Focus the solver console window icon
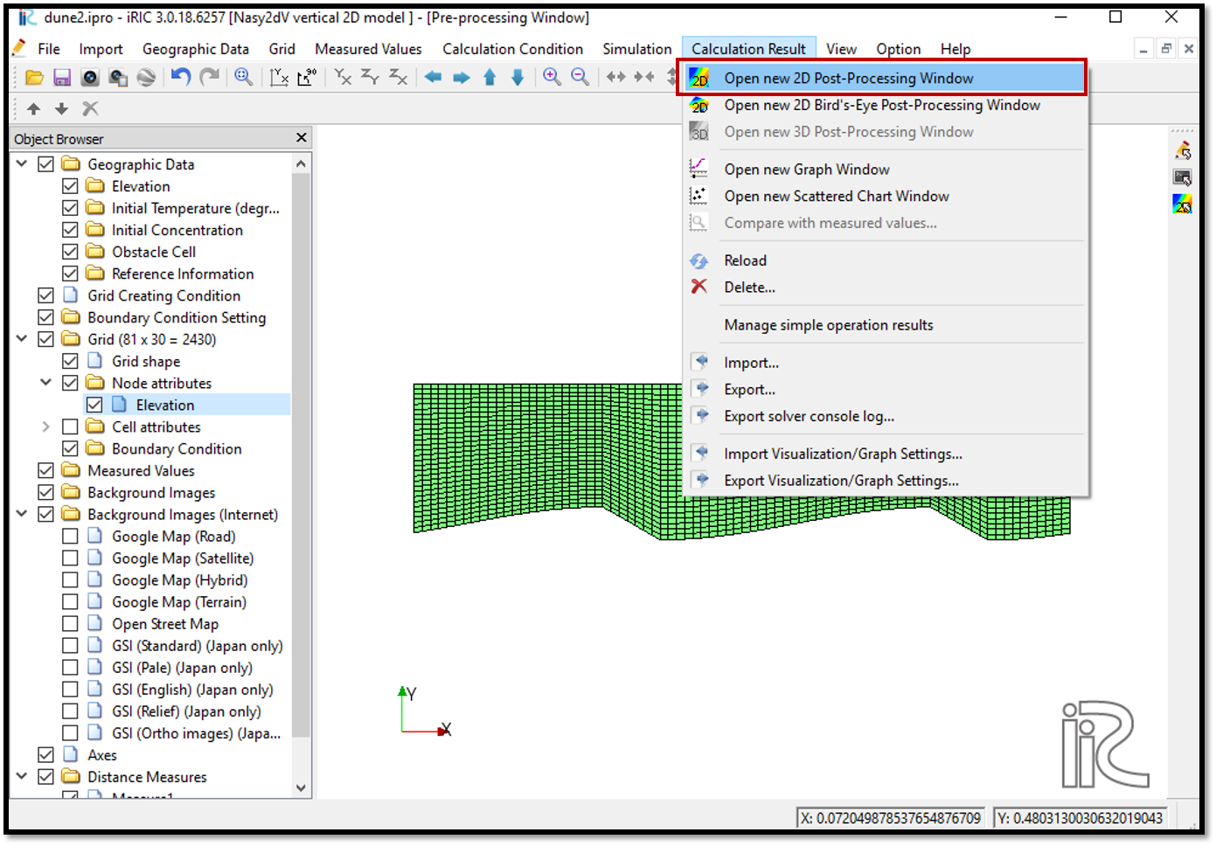 point(1183,177)
